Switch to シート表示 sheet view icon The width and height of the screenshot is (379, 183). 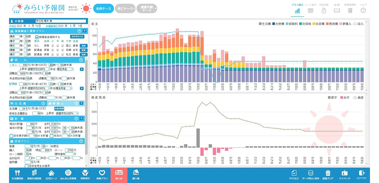[310, 10]
